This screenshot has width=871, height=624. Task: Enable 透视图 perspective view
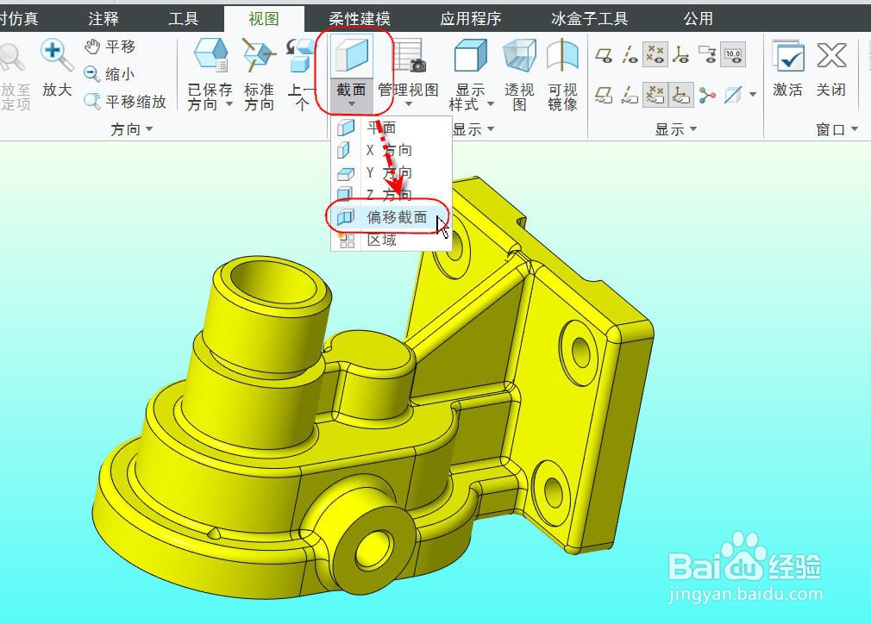pyautogui.click(x=519, y=55)
